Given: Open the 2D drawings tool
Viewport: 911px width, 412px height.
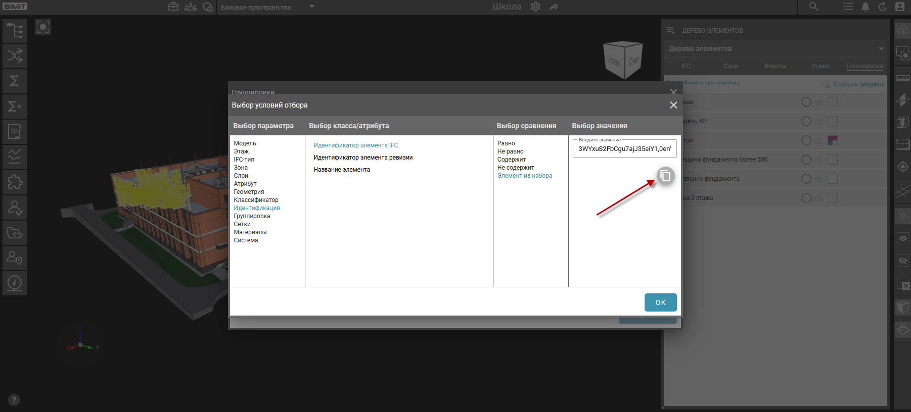Looking at the screenshot, I should [x=15, y=132].
